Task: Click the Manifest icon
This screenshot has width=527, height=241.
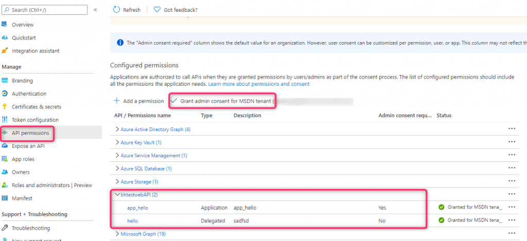Action: (x=4, y=198)
